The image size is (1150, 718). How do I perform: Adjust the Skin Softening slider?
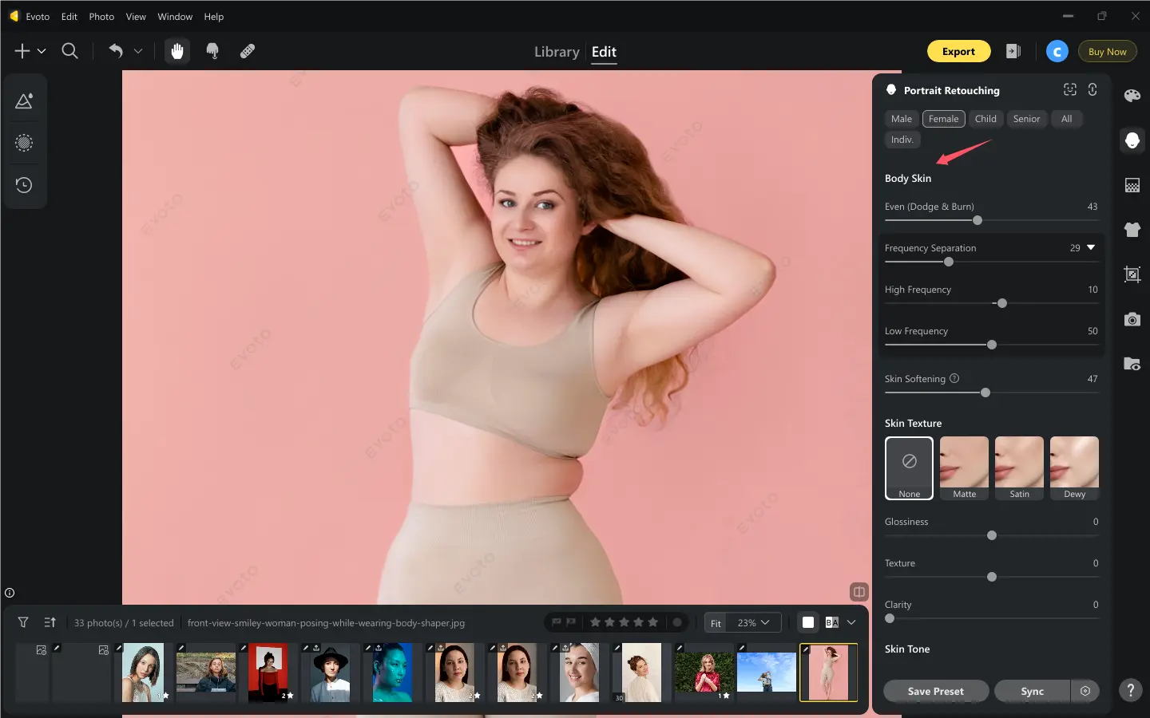point(985,393)
